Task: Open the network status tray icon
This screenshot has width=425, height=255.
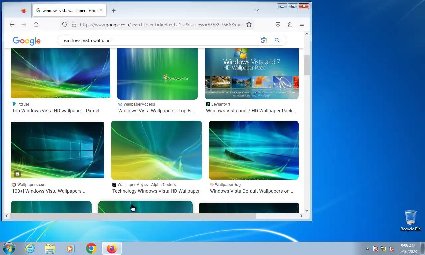Action: [383, 249]
